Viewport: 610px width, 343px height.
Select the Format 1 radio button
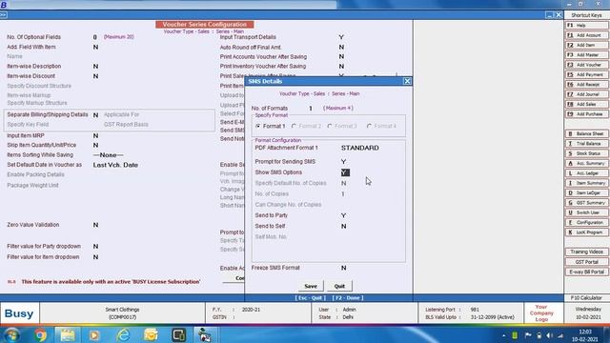258,127
